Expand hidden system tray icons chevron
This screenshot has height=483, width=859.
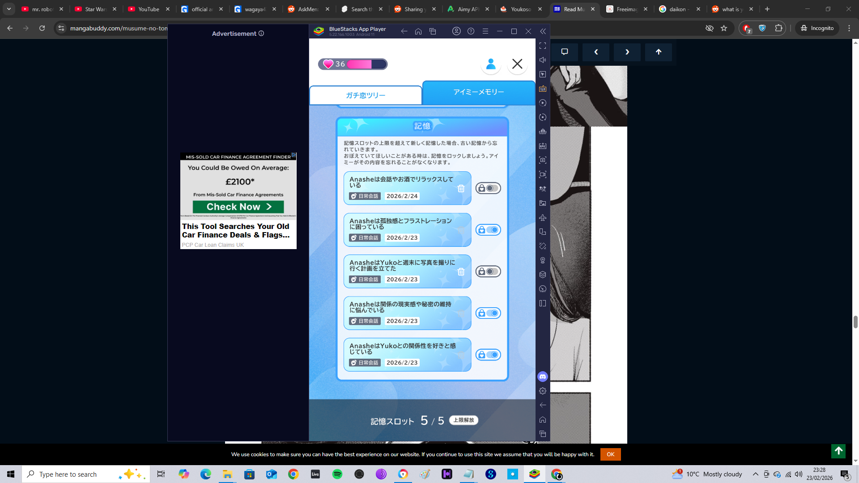(x=755, y=474)
